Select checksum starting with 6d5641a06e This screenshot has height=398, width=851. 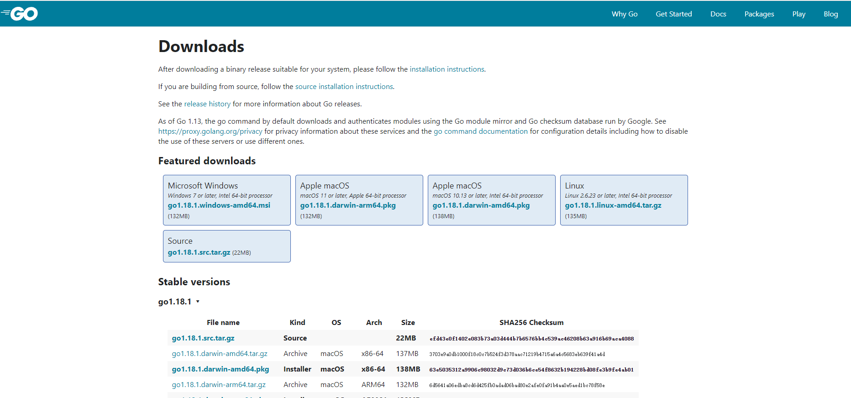click(517, 385)
